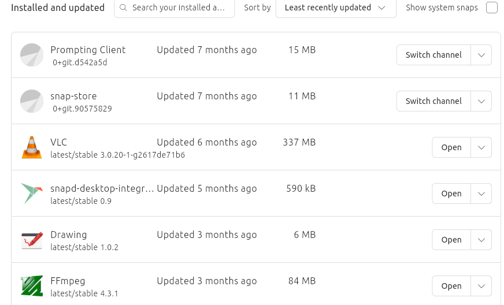Open the Drawing application
Image resolution: width=504 pixels, height=305 pixels.
pos(451,240)
